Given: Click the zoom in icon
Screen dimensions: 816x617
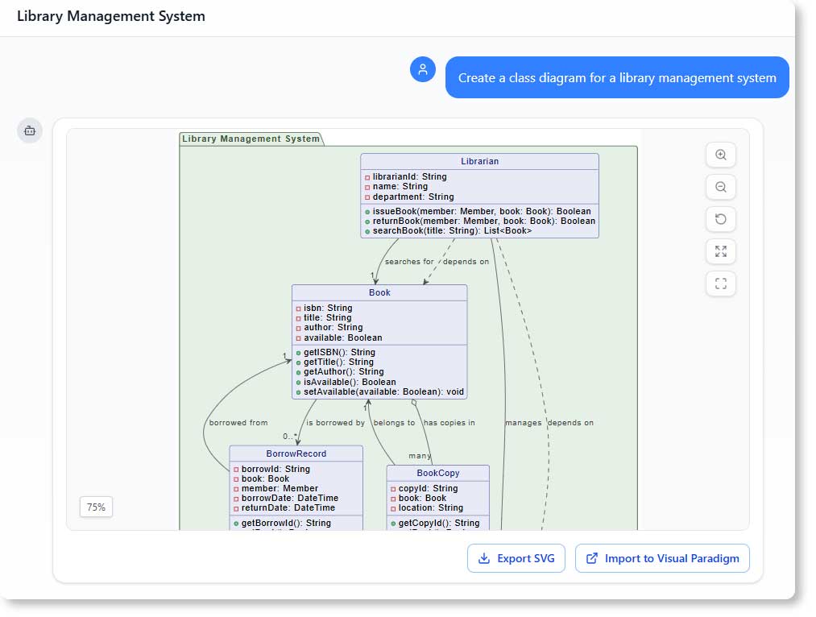Looking at the screenshot, I should 720,155.
